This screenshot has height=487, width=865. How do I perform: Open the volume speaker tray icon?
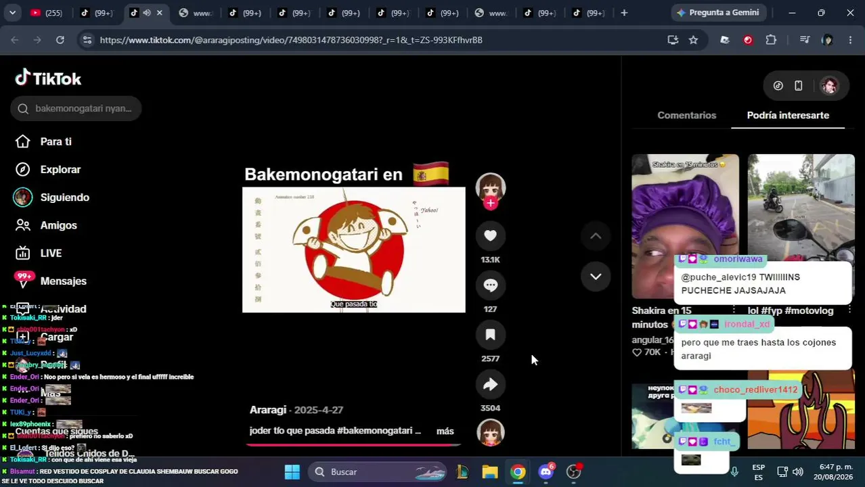click(x=798, y=472)
